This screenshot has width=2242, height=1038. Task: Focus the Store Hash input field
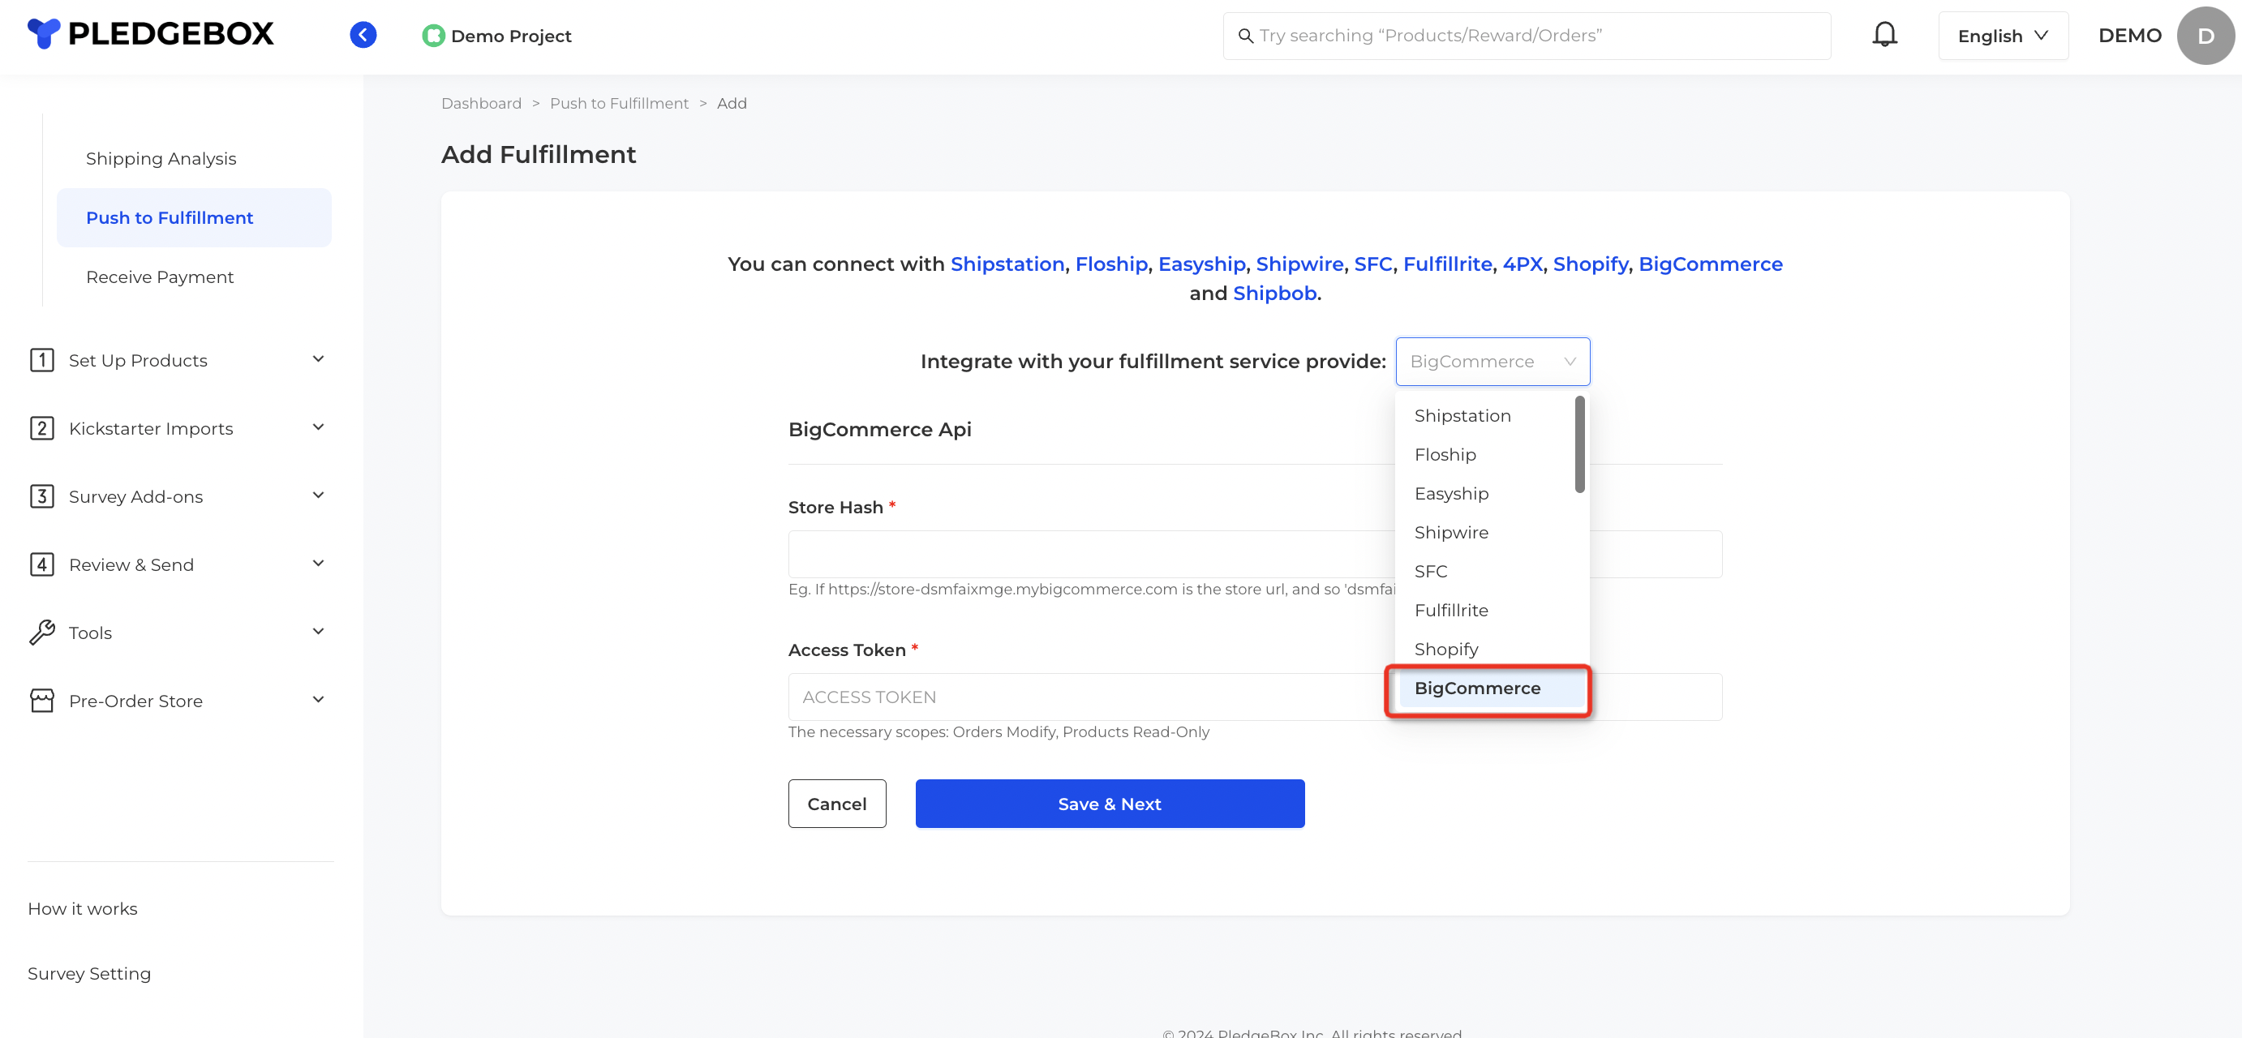pyautogui.click(x=1254, y=554)
